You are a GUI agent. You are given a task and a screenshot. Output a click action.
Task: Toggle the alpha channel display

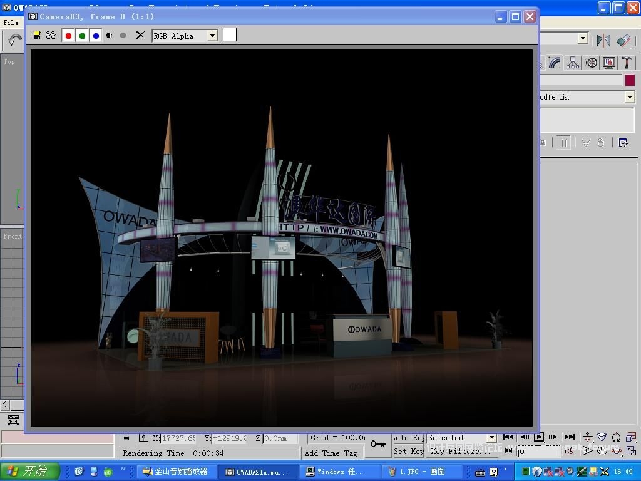tap(109, 36)
